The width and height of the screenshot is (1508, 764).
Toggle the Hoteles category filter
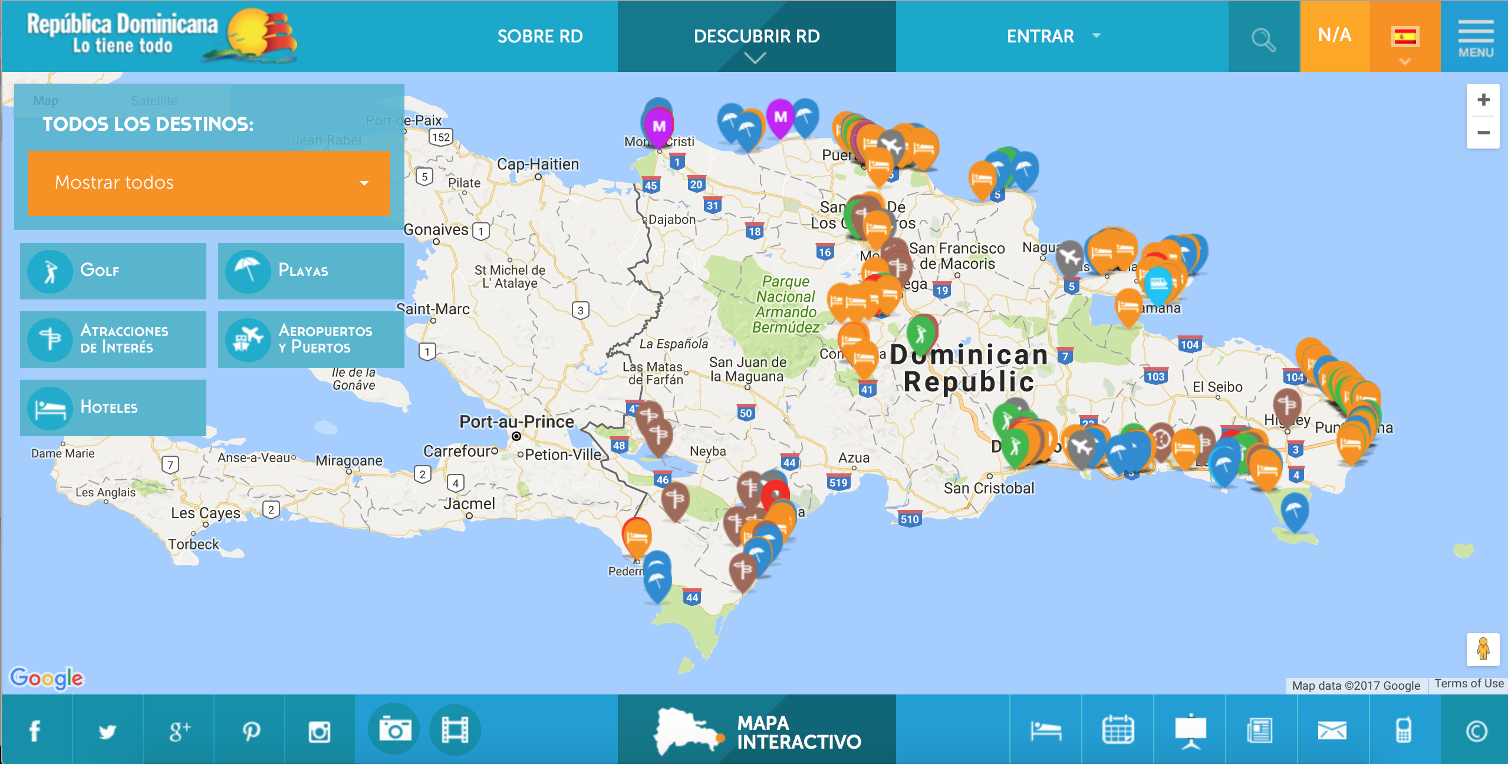[x=113, y=407]
